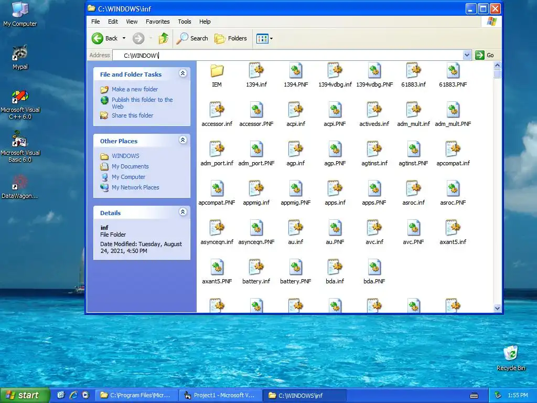Select the DataWagon desktop shortcut
The height and width of the screenshot is (403, 537).
point(20,187)
